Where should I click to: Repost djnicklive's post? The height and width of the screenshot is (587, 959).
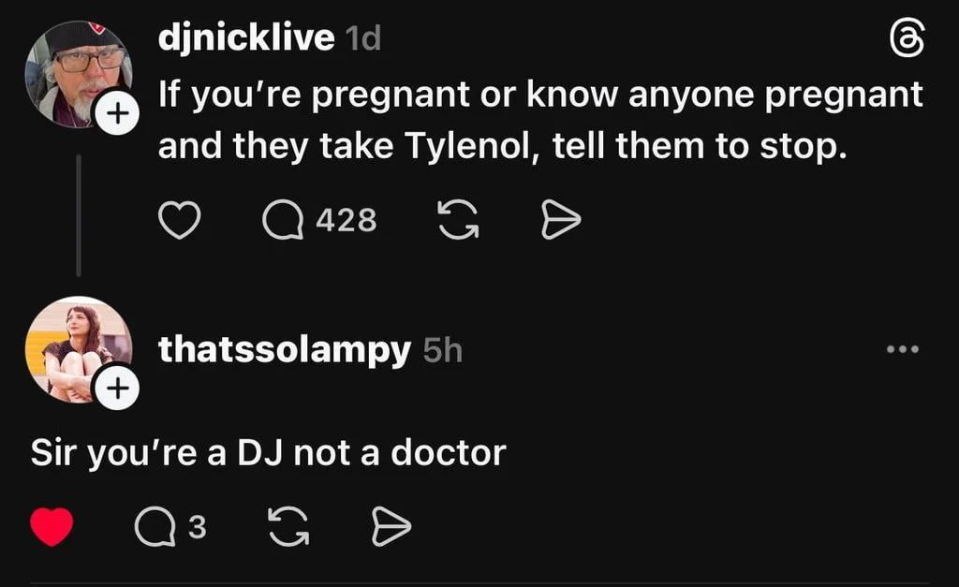point(457,221)
